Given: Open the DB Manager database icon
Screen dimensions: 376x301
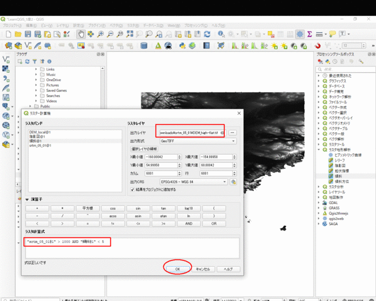Looking at the screenshot, I should pyautogui.click(x=144, y=46).
